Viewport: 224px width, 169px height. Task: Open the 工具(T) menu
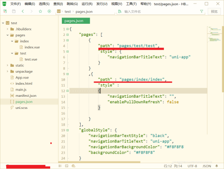[131, 4]
